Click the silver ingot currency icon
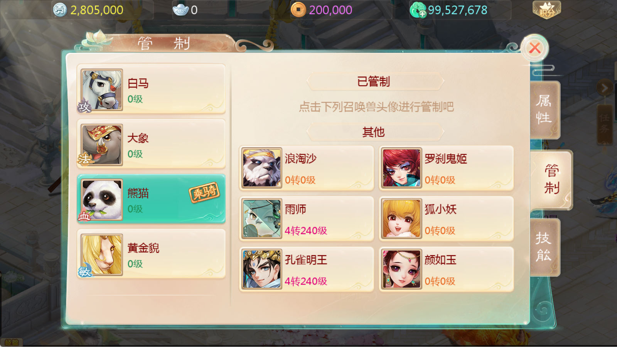 coord(180,10)
